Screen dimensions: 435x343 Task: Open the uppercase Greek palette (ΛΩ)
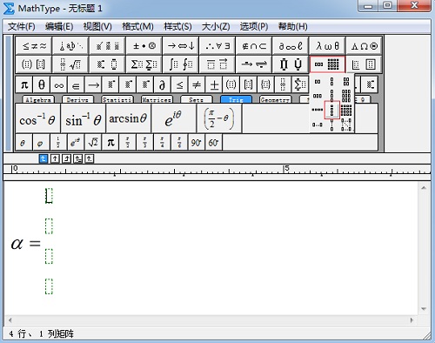[365, 45]
